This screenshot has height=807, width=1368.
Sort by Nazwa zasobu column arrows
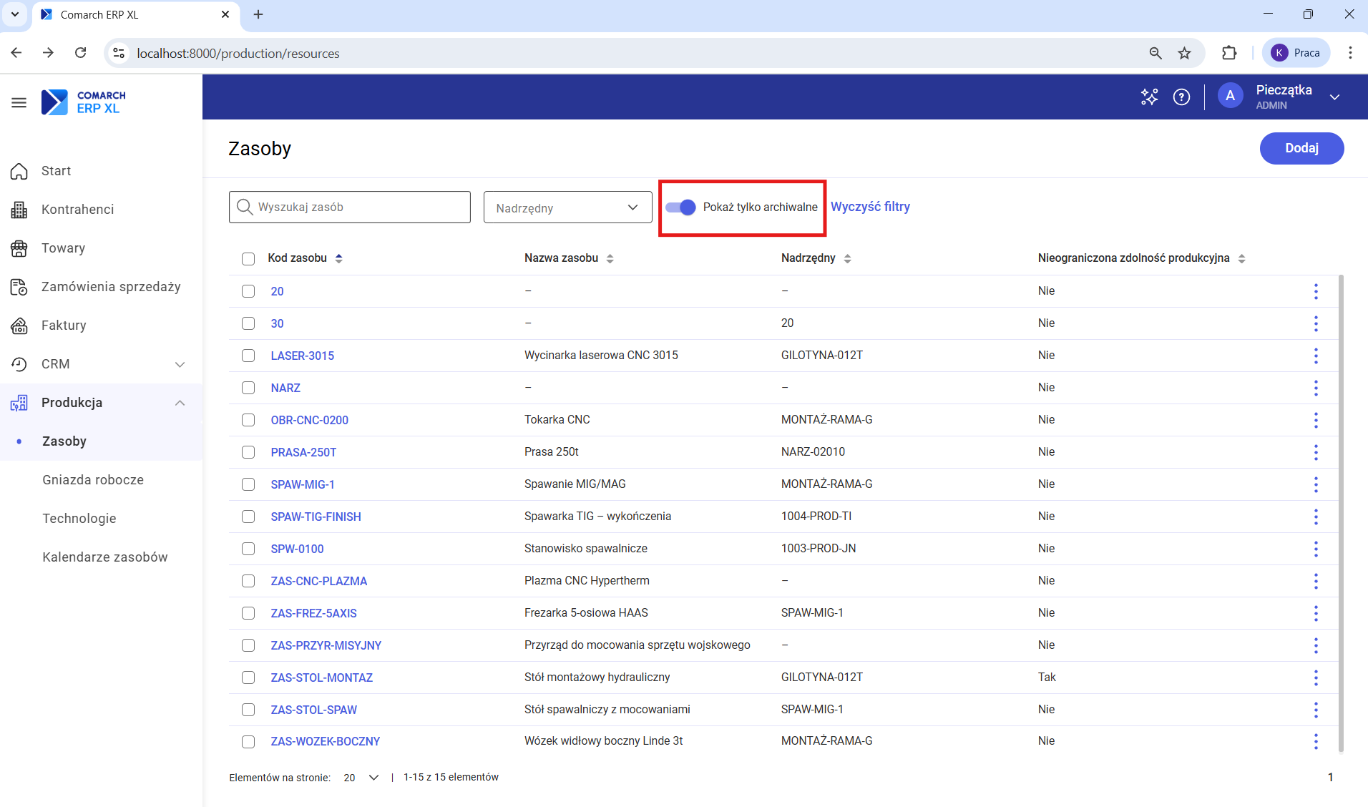(610, 258)
